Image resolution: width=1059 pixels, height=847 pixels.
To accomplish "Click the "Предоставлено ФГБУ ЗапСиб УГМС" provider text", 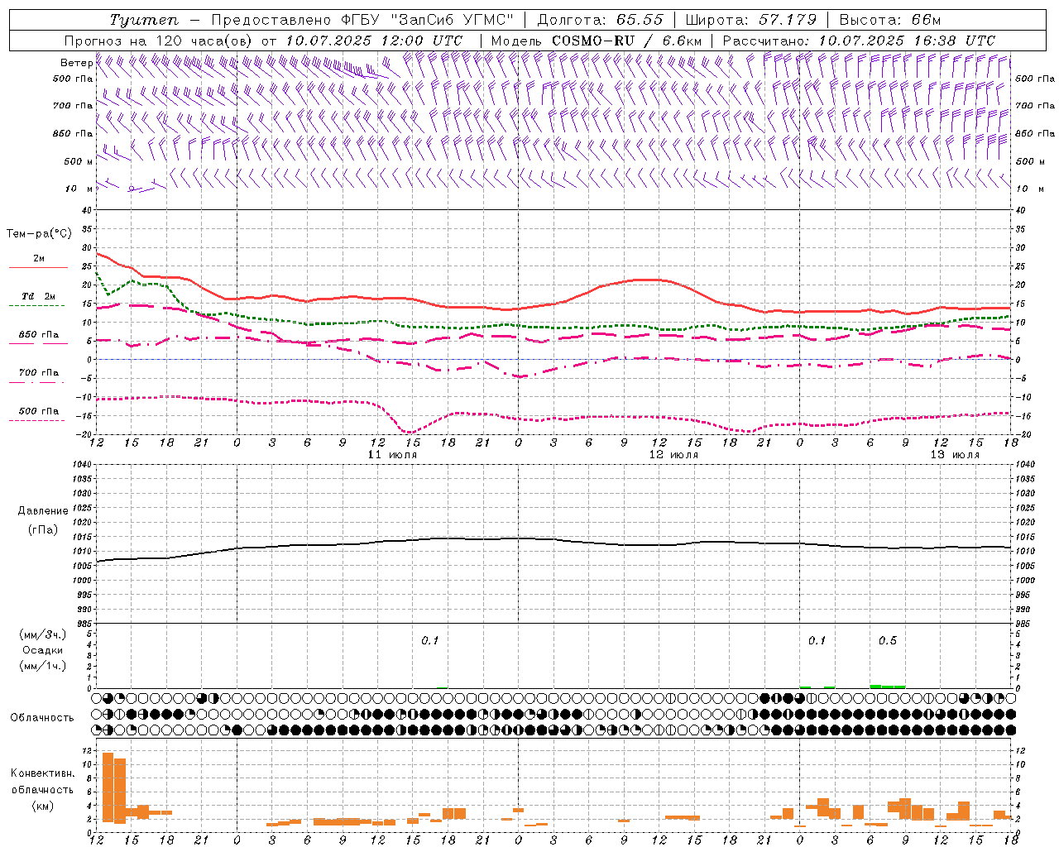I will [x=362, y=20].
